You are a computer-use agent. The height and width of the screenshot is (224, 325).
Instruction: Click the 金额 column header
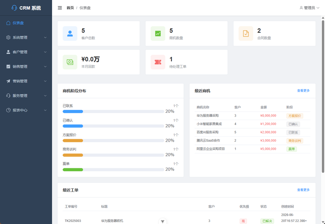tap(263, 107)
